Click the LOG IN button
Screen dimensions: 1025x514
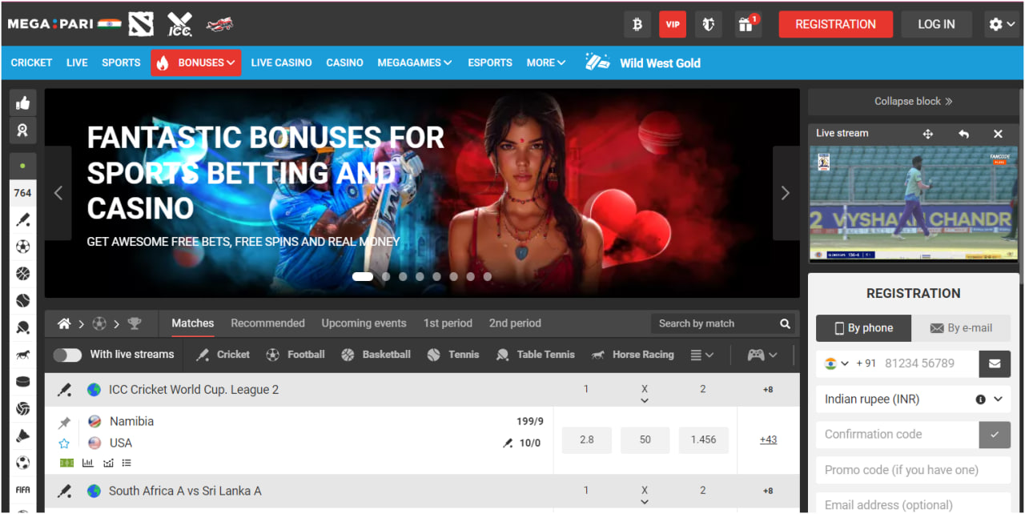tap(936, 24)
